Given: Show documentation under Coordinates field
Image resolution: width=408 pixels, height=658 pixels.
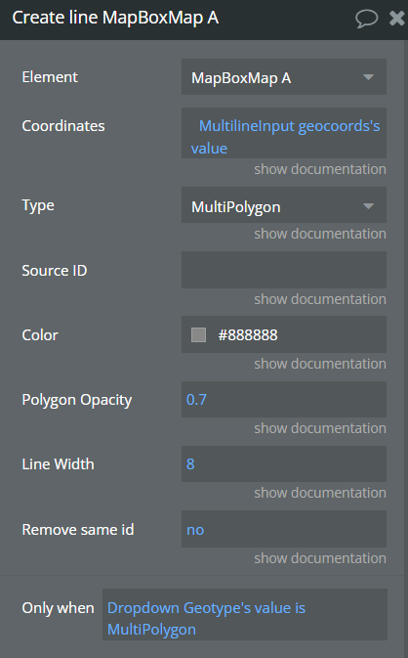Looking at the screenshot, I should click(x=320, y=169).
